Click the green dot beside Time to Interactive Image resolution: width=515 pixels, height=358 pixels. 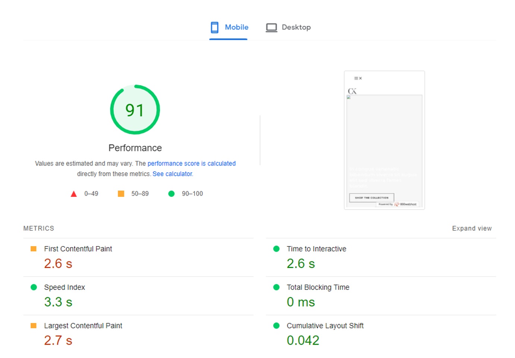point(277,249)
